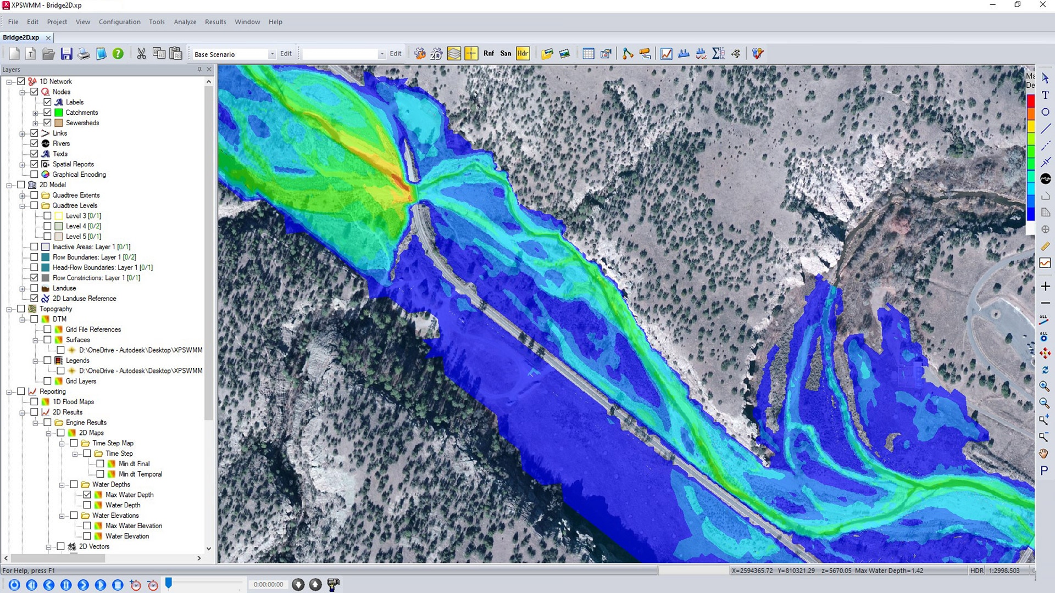Viewport: 1055px width, 593px height.
Task: Click the zoom in magnifier tool
Action: 1045,387
